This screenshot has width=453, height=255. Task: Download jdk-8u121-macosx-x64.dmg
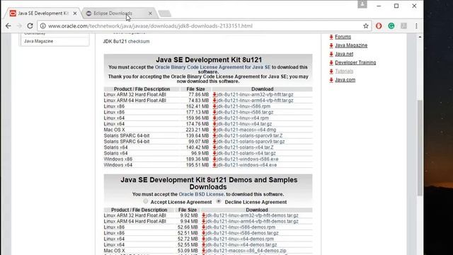tap(246, 130)
